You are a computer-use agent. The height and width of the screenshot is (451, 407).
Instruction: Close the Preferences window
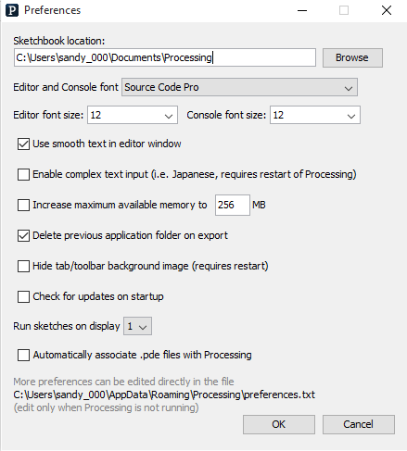[387, 10]
